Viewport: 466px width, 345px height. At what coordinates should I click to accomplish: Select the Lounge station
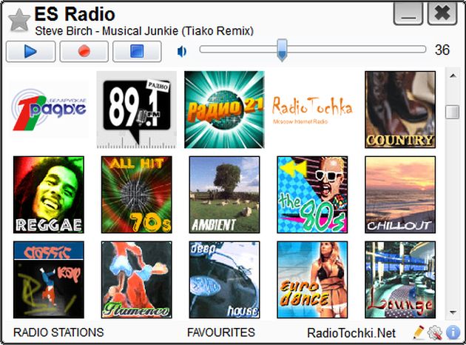pos(400,280)
